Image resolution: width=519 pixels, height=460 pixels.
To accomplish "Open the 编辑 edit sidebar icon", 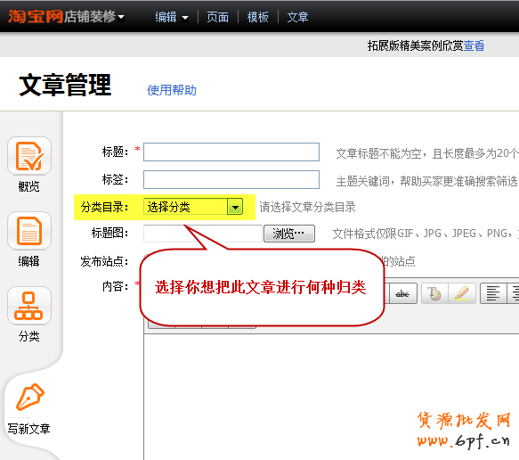I will tap(29, 231).
